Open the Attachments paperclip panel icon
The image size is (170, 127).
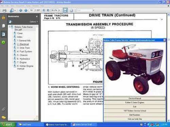coord(3,109)
